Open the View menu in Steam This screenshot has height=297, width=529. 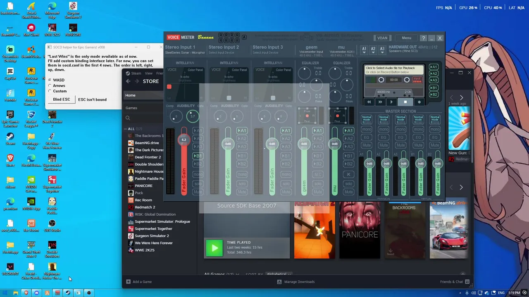(148, 73)
